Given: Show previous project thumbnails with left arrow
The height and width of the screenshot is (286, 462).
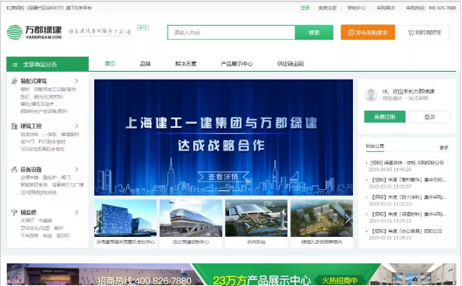Looking at the screenshot, I should (99, 218).
